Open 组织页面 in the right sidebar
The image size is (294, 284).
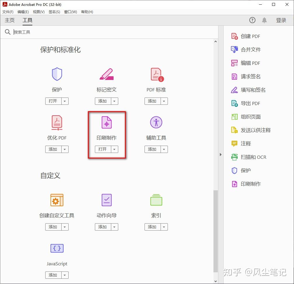click(x=246, y=116)
